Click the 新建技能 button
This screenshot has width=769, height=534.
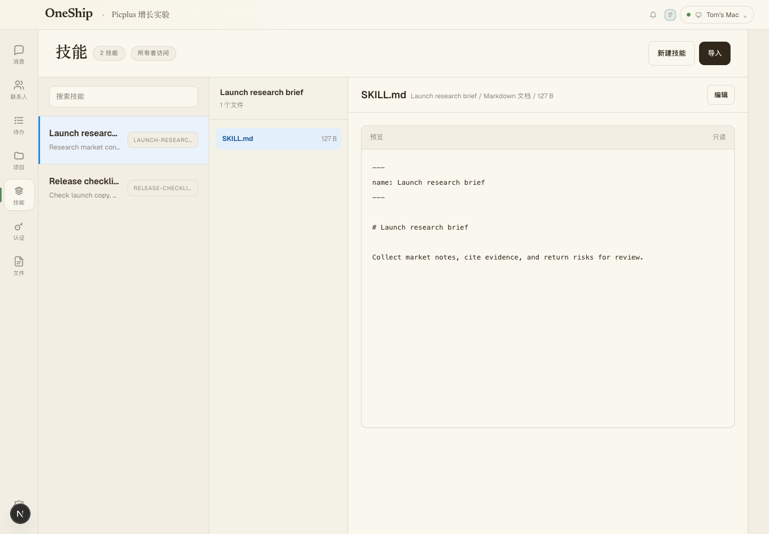(x=671, y=53)
